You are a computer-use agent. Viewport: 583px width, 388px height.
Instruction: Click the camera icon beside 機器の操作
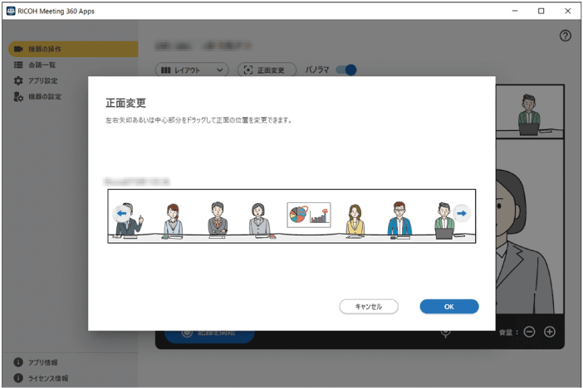(x=18, y=49)
